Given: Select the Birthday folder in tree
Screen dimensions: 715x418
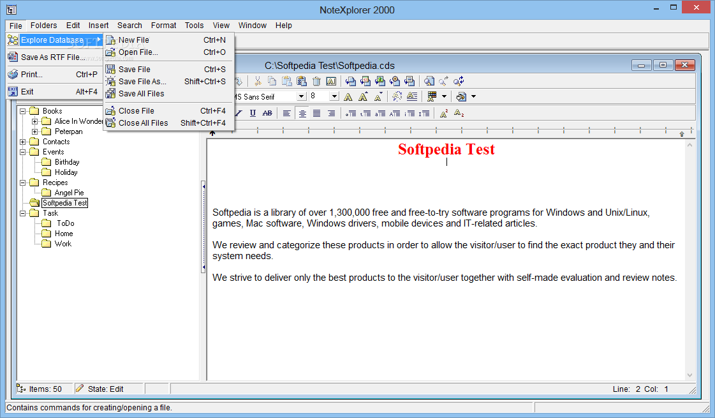Looking at the screenshot, I should click(x=67, y=162).
